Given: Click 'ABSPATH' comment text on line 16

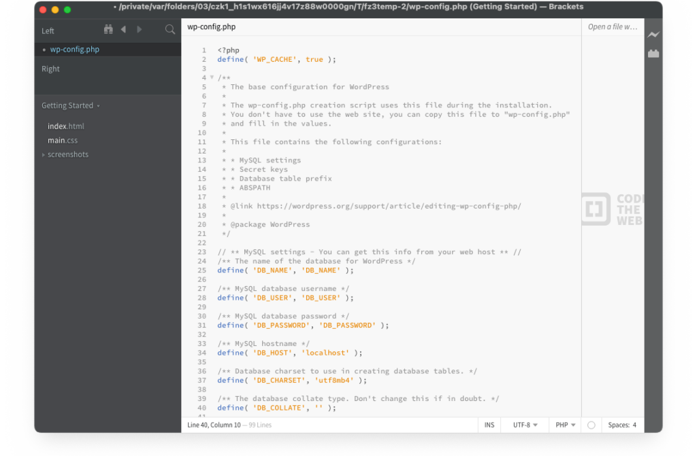Looking at the screenshot, I should pos(255,188).
